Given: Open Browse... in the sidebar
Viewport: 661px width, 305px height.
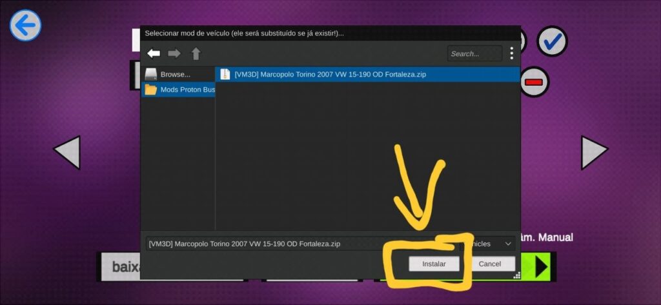Looking at the screenshot, I should click(x=175, y=74).
